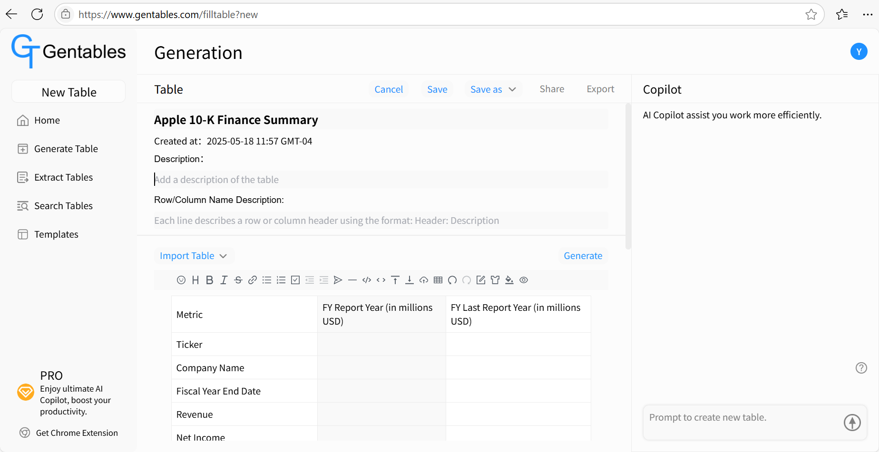The width and height of the screenshot is (879, 452).
Task: Insert a code block with the </> icon
Action: (367, 280)
